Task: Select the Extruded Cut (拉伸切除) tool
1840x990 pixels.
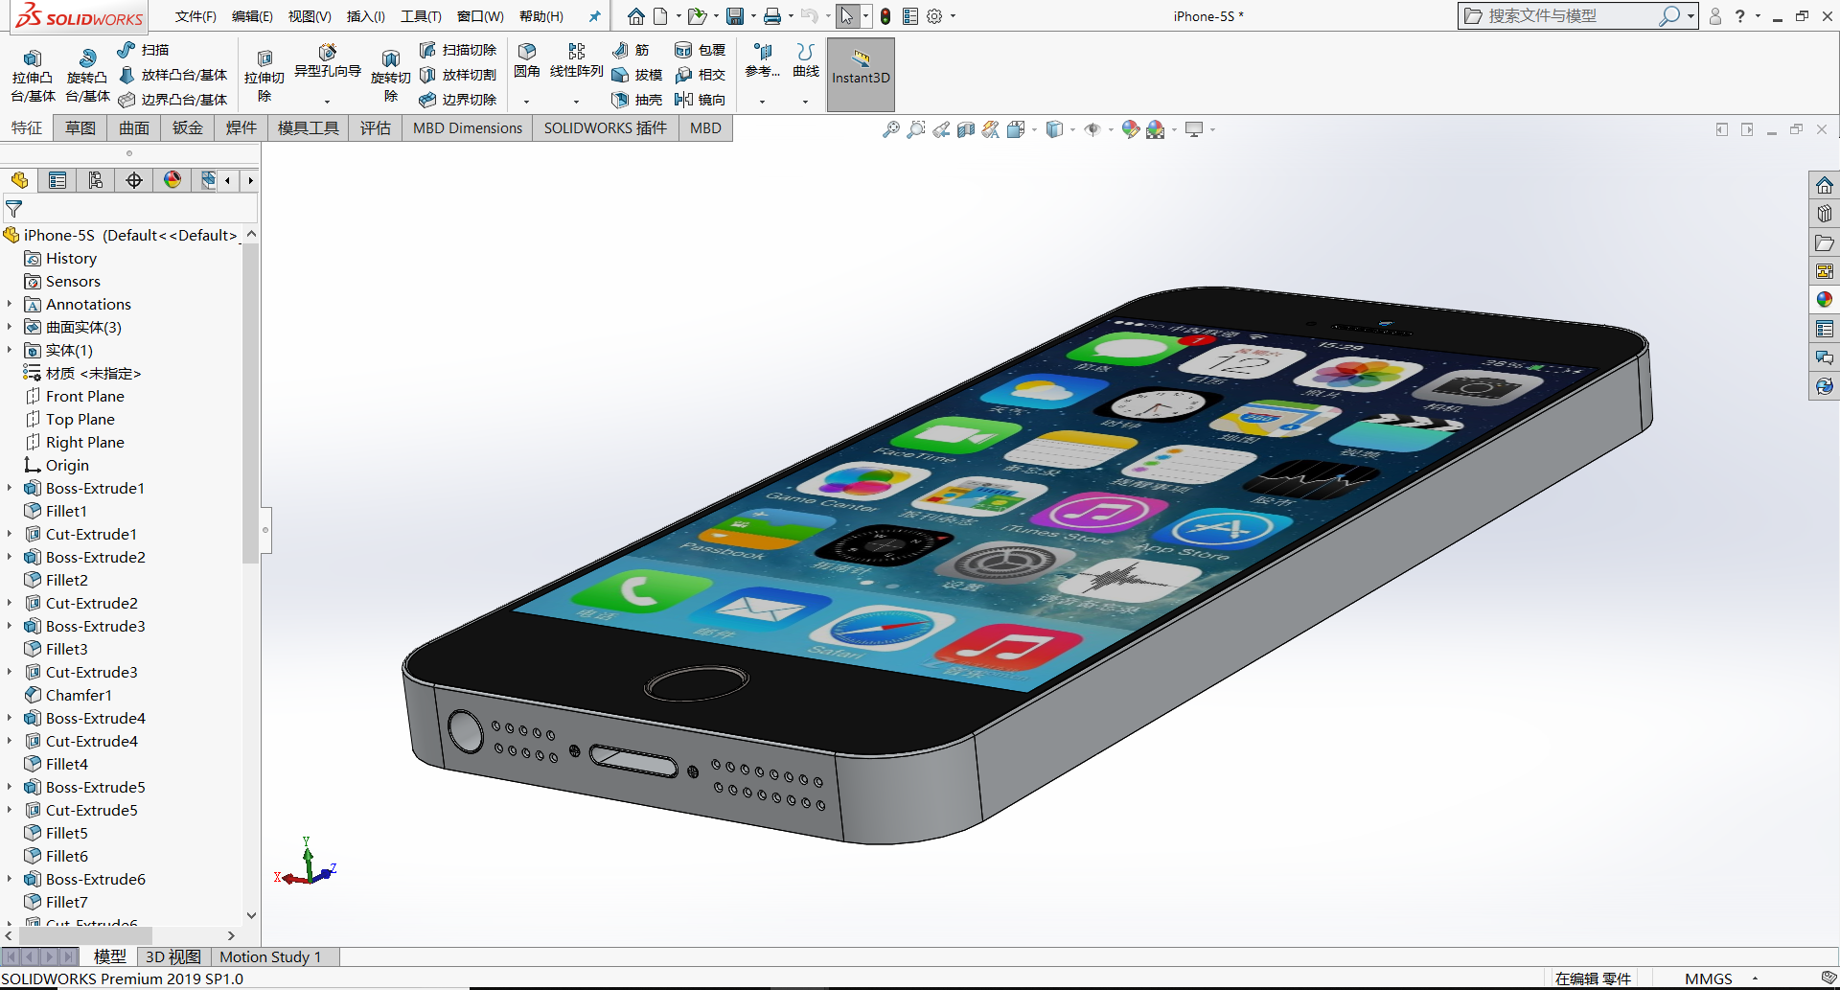Action: pos(264,76)
